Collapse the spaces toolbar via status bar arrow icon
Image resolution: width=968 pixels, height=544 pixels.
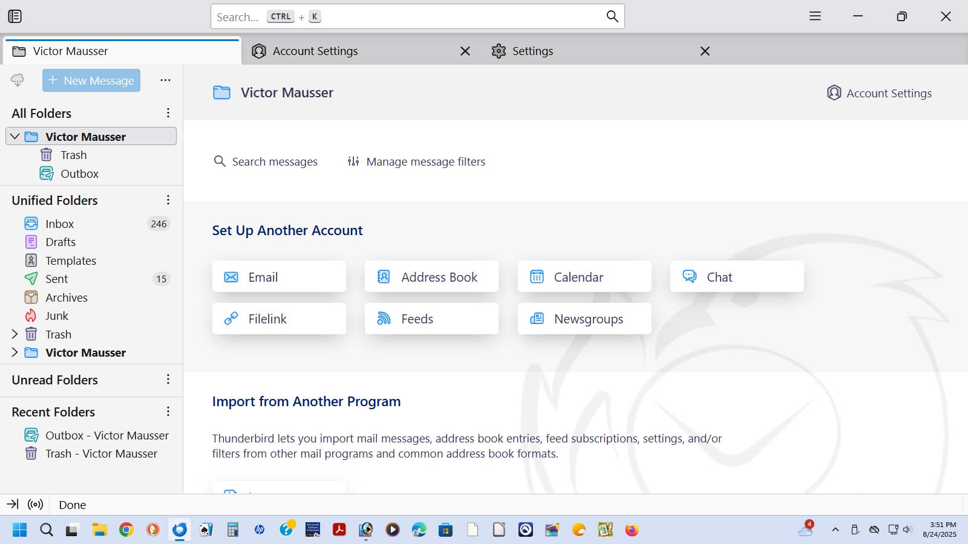coord(13,504)
